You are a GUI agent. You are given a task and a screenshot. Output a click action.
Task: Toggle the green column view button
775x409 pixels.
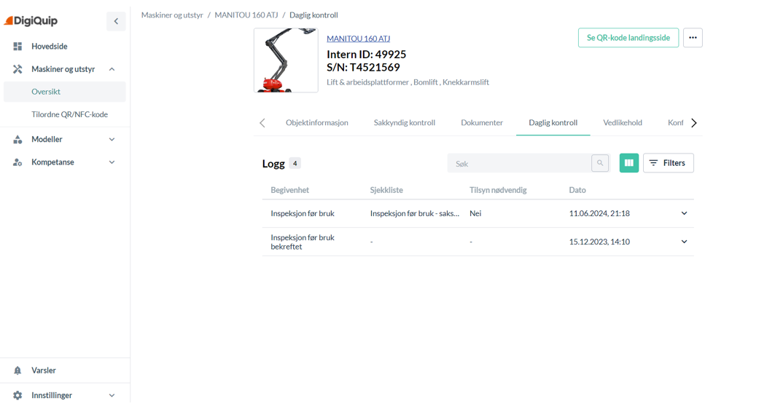[629, 163]
